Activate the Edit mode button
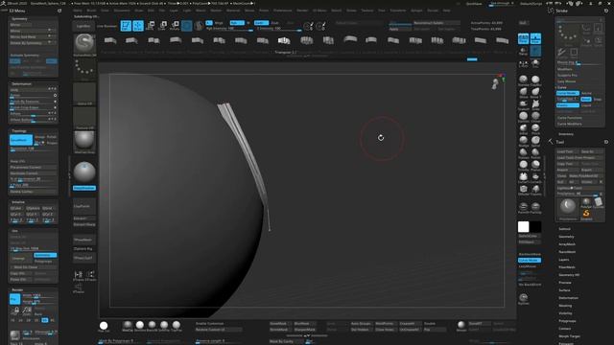This screenshot has width=614, height=345. pos(126,26)
